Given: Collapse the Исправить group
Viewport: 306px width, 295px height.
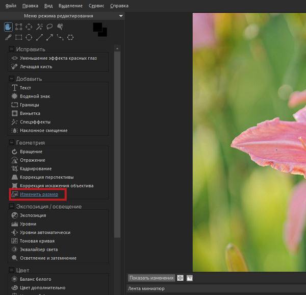Looking at the screenshot, I should 11,49.
